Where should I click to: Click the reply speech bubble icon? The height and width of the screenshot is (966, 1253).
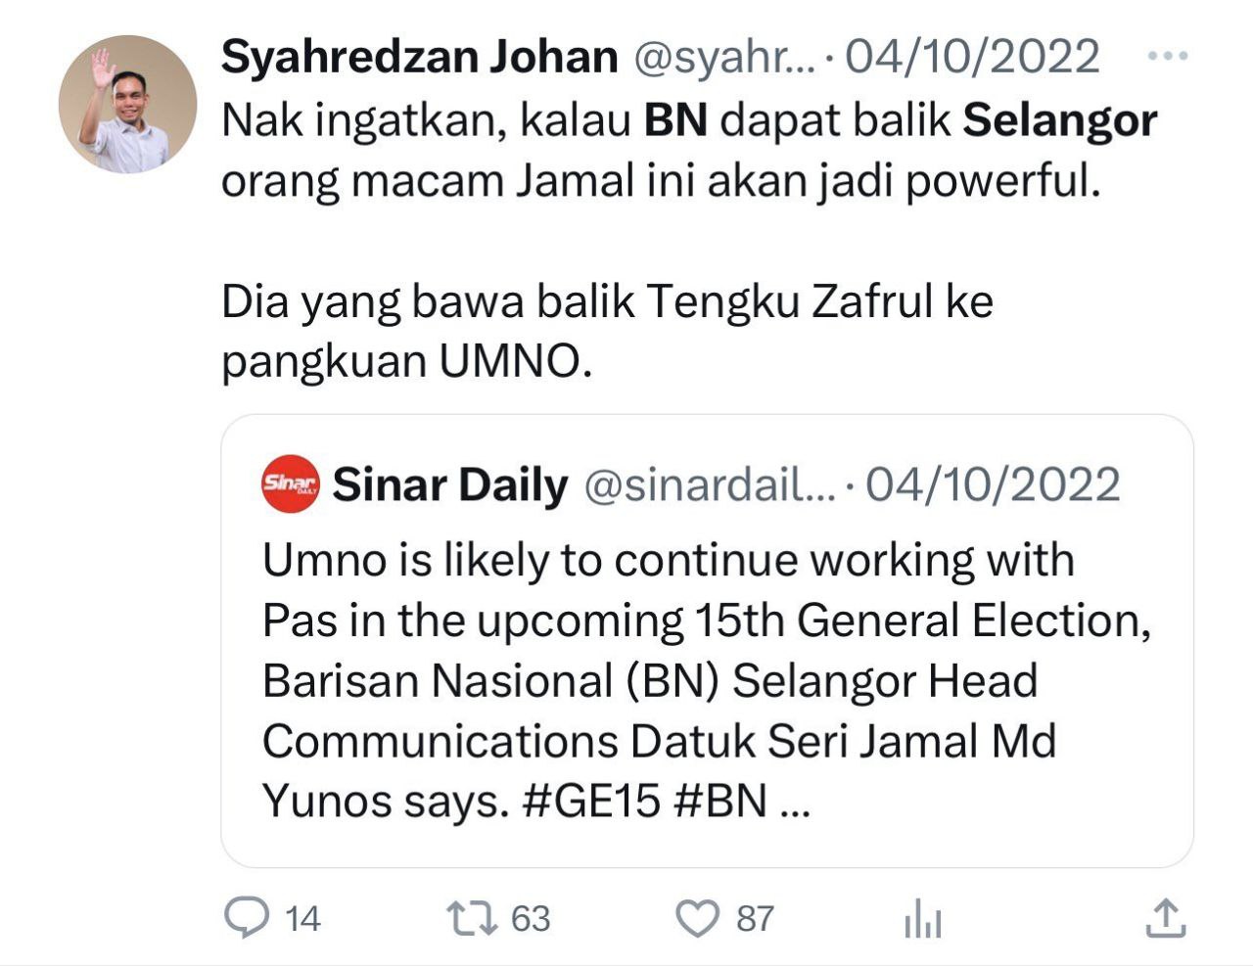coord(247,918)
